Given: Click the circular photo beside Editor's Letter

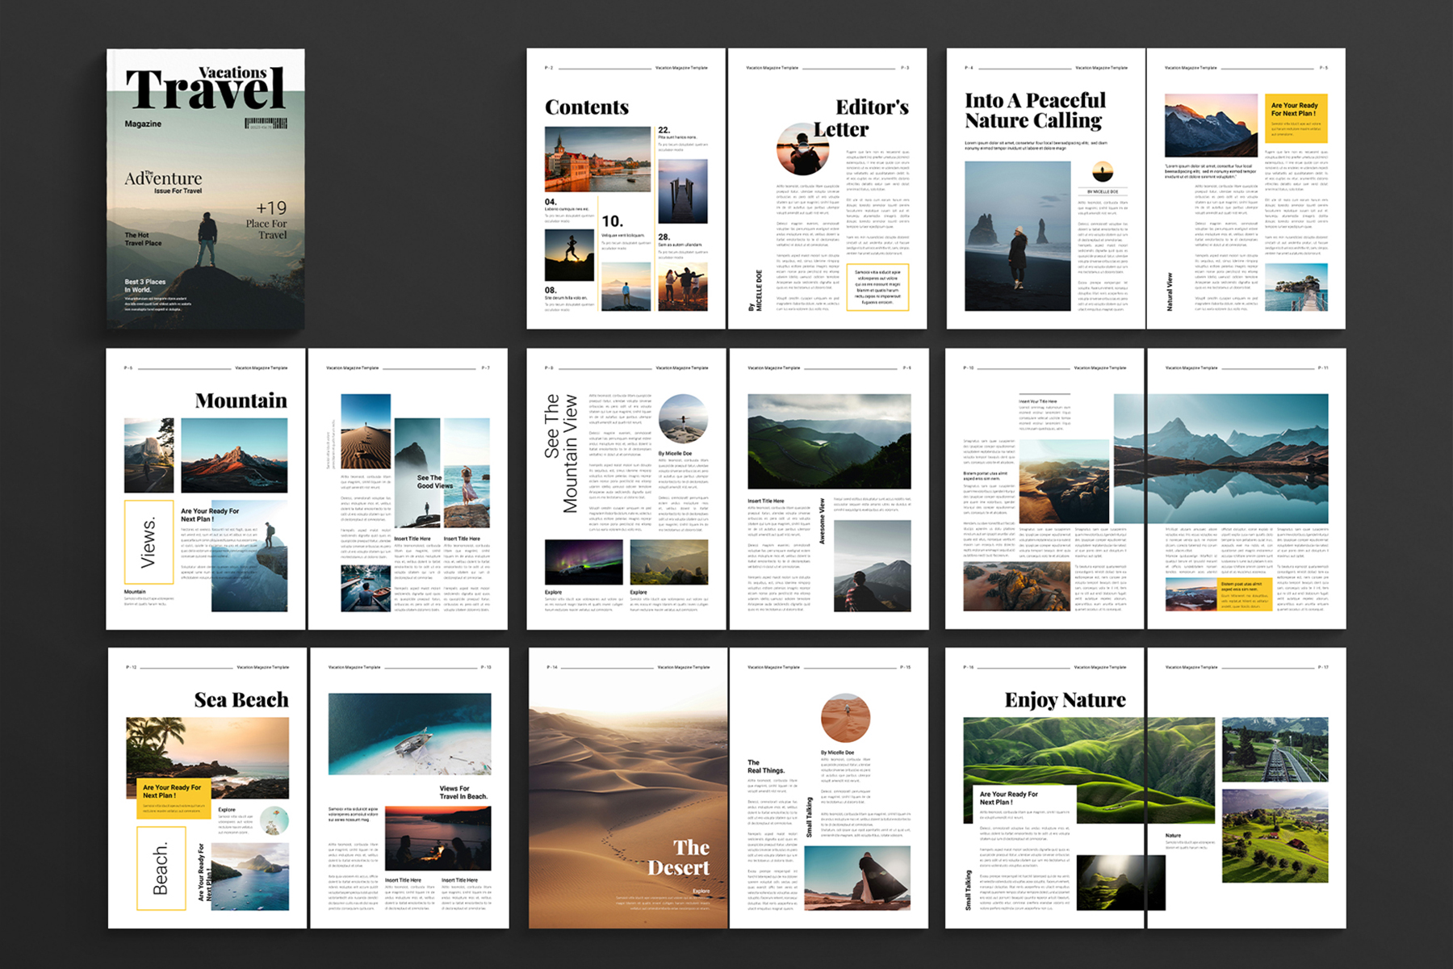Looking at the screenshot, I should (x=802, y=149).
